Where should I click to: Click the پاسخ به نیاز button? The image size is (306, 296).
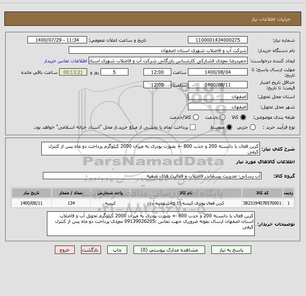pos(231,250)
